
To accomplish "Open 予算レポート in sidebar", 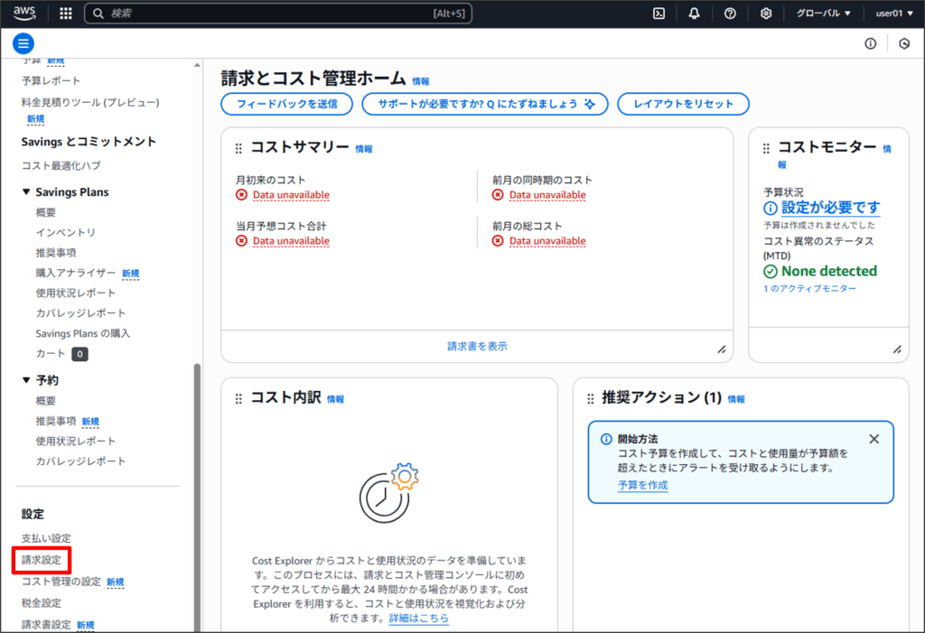I will point(51,80).
